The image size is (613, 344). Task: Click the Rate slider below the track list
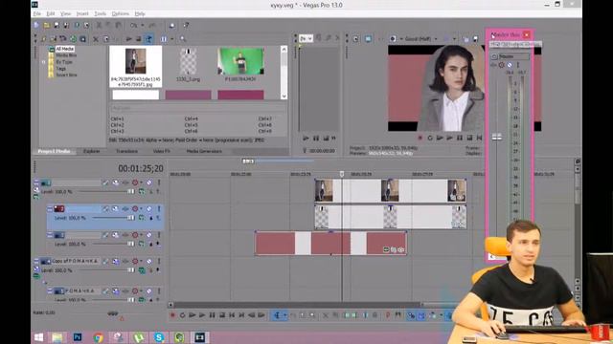tap(113, 313)
